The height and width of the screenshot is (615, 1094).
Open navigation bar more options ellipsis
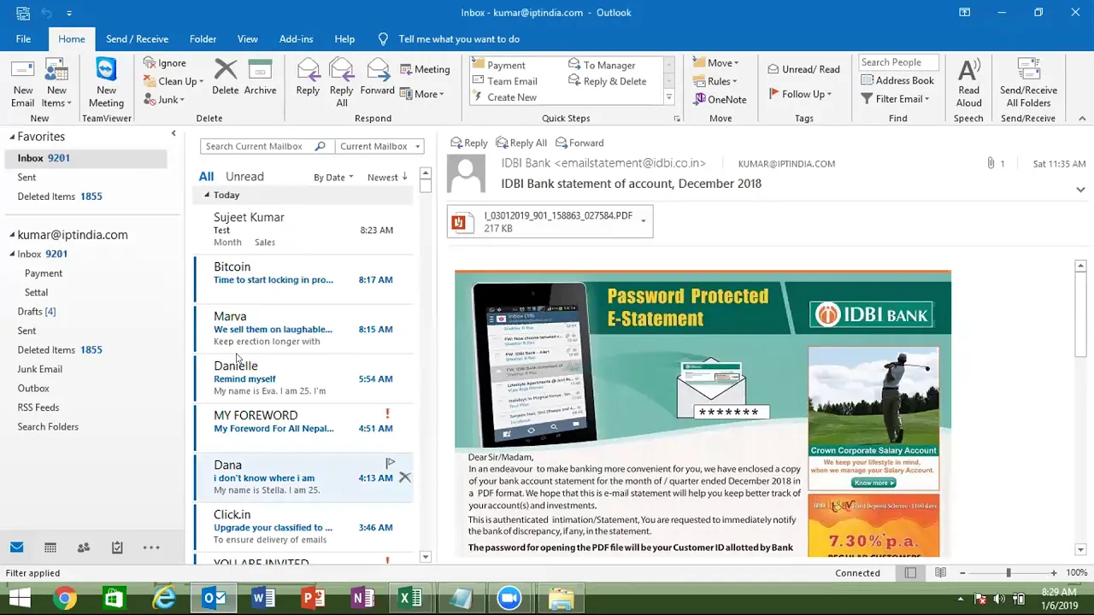(x=151, y=548)
